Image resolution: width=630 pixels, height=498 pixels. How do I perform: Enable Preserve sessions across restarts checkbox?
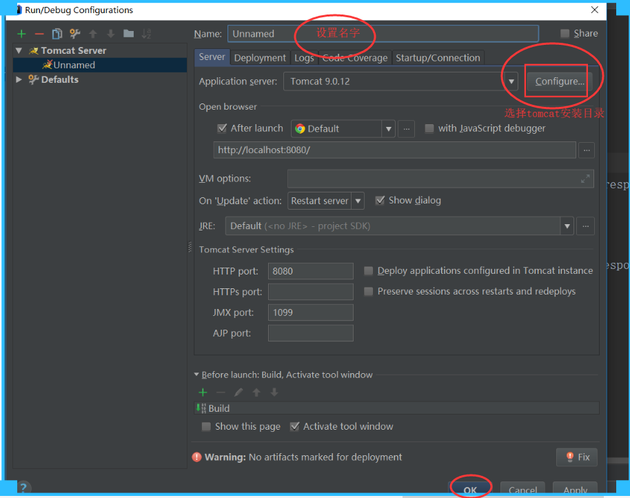[x=368, y=291]
